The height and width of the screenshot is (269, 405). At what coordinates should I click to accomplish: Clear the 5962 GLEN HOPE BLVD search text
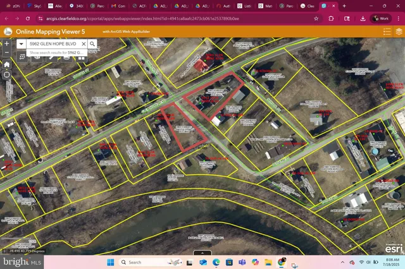[x=83, y=44]
